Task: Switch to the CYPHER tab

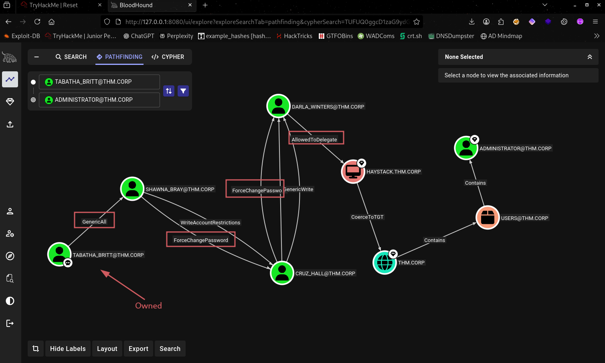Action: pos(168,57)
